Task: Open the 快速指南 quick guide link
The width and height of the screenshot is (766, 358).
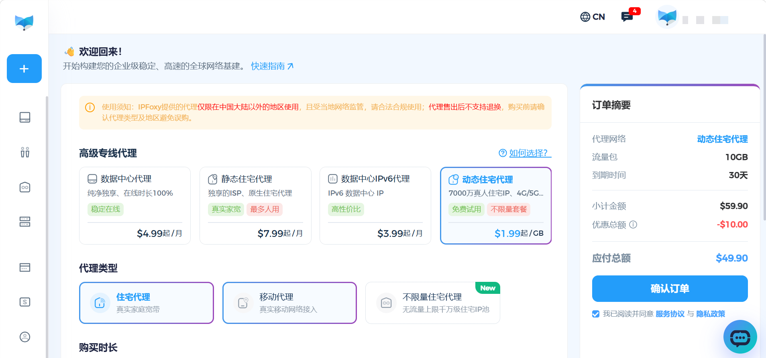Action: point(272,66)
